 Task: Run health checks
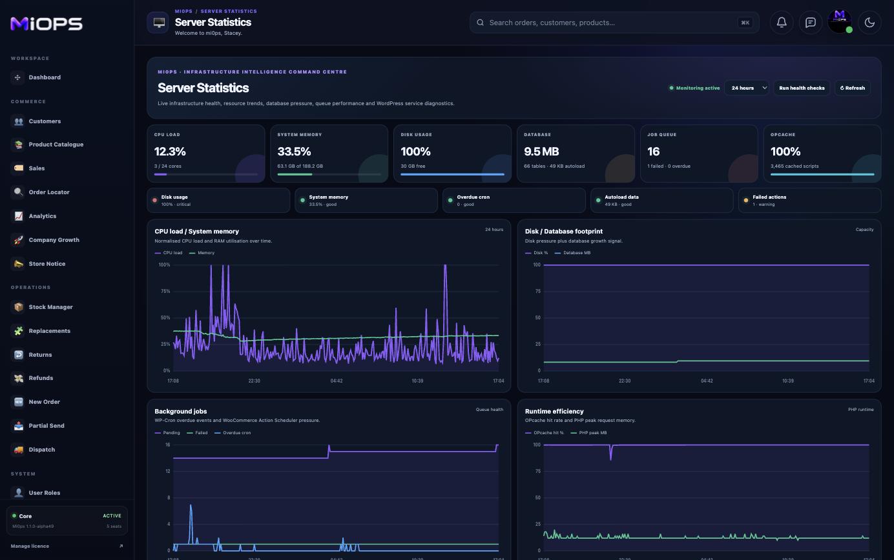[x=802, y=88]
